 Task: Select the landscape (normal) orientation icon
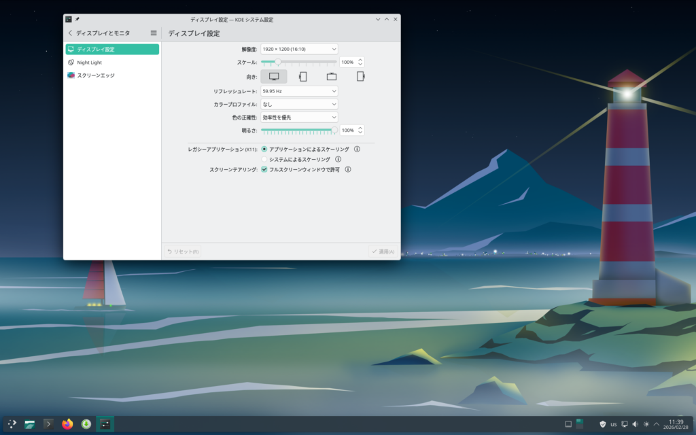[274, 77]
